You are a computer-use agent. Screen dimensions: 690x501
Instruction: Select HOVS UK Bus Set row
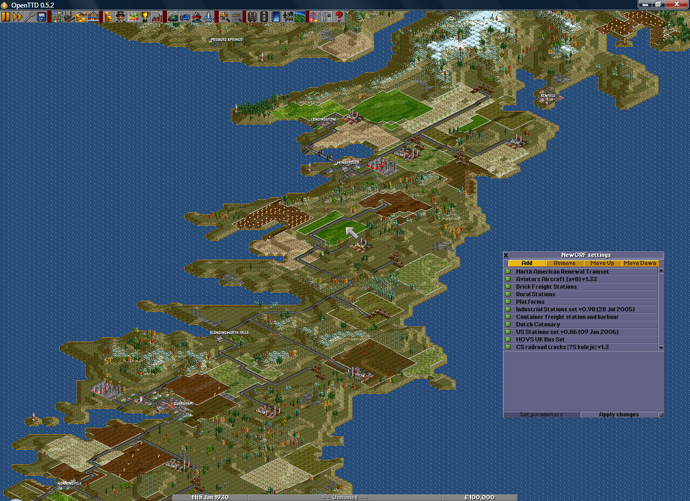click(581, 339)
